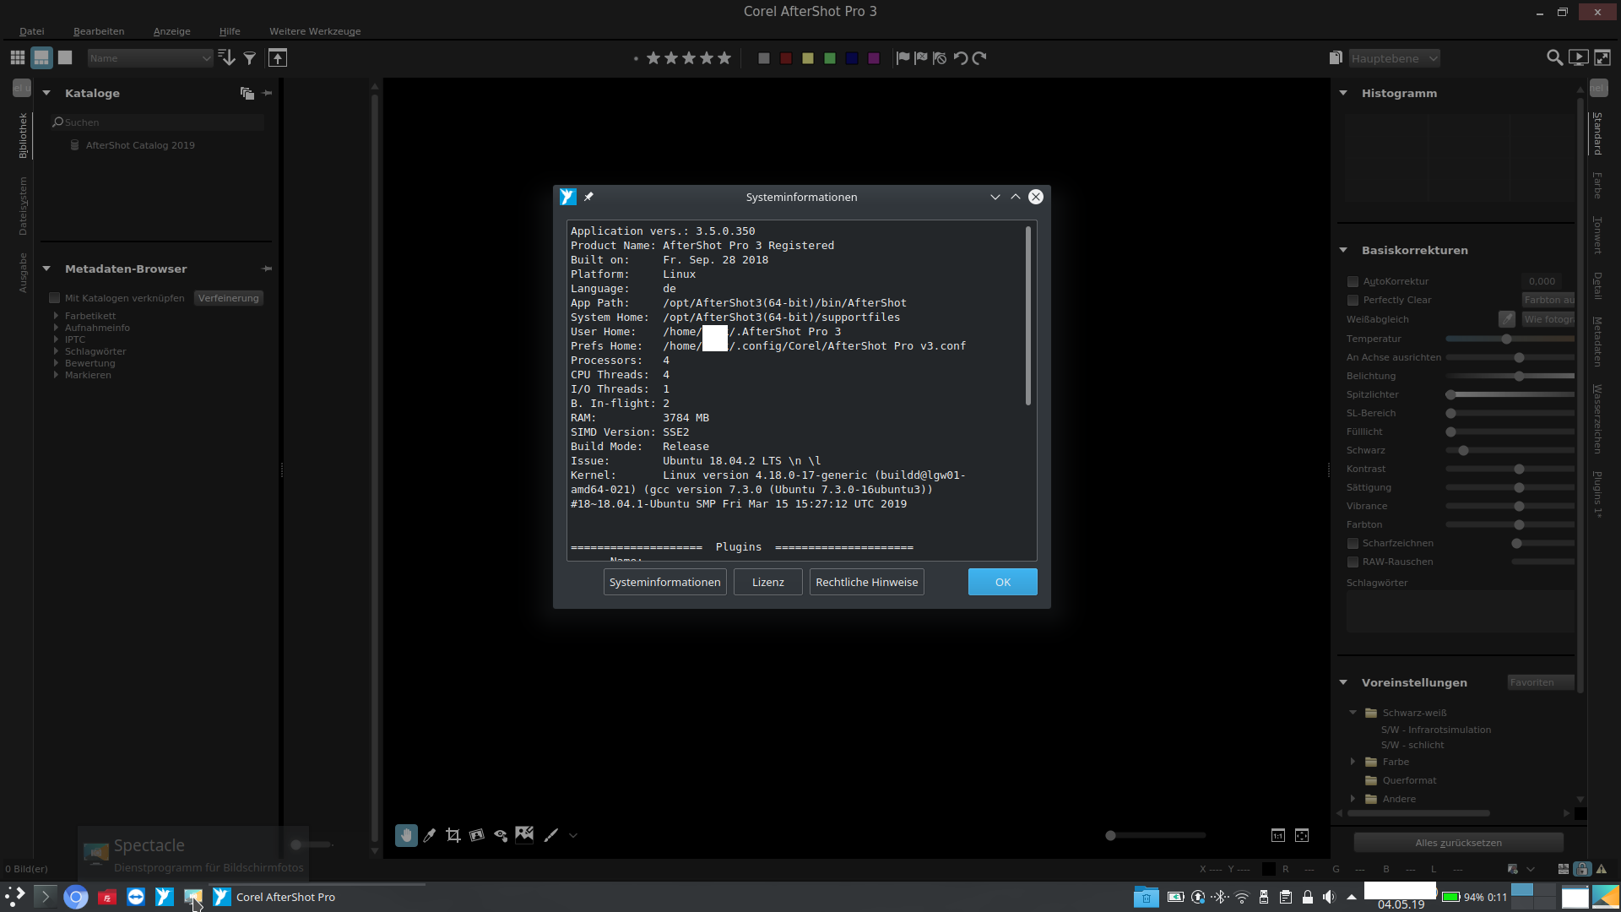
Task: Click the upload/export arrow icon
Action: click(278, 57)
